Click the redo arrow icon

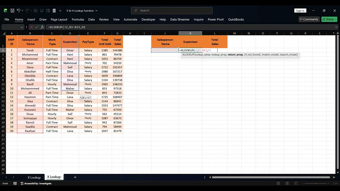pos(27,11)
